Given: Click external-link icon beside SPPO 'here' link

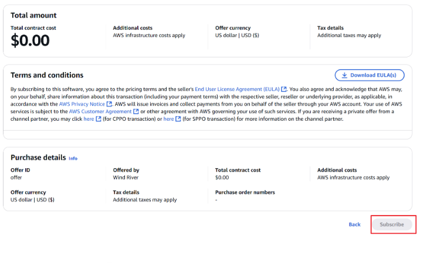Looking at the screenshot, I should pos(178,119).
